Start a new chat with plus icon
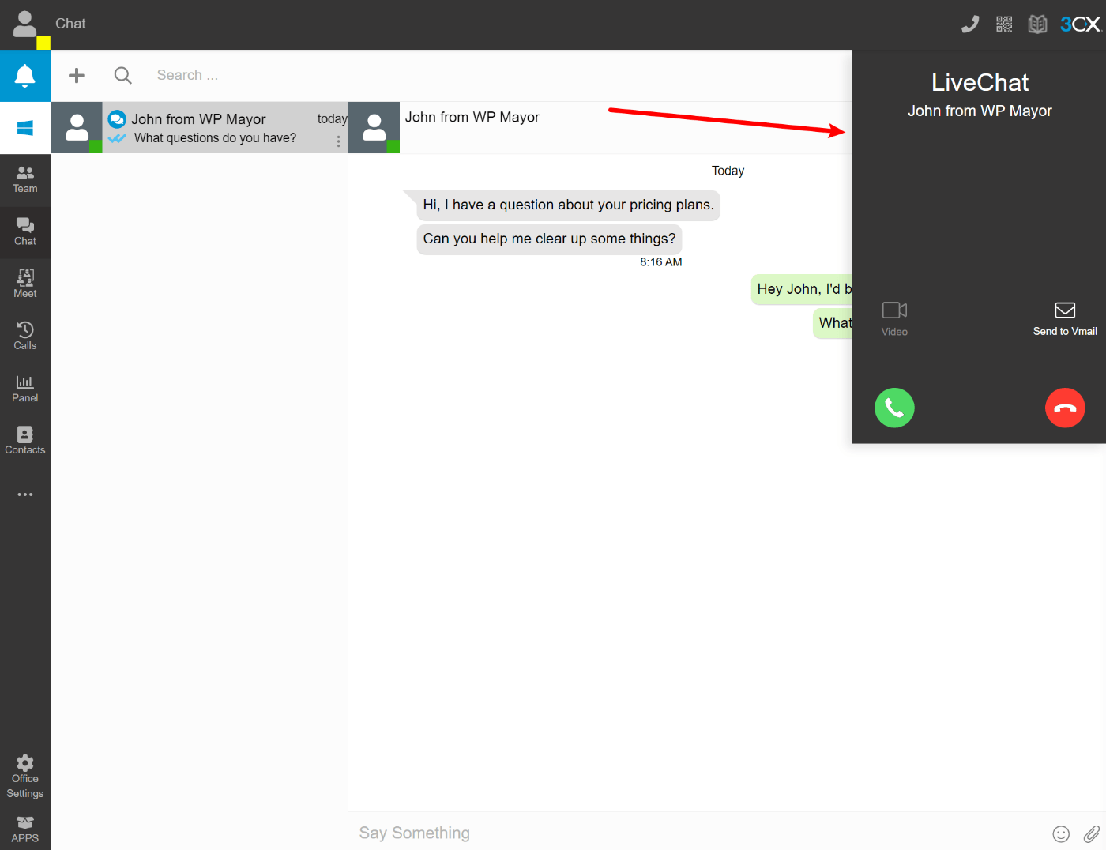The height and width of the screenshot is (850, 1106). (x=77, y=75)
